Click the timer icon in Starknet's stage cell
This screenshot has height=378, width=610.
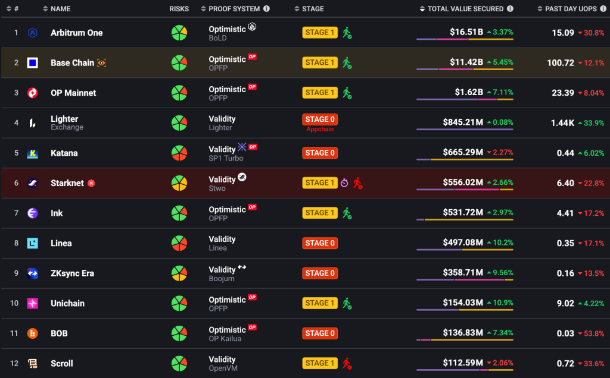(344, 183)
